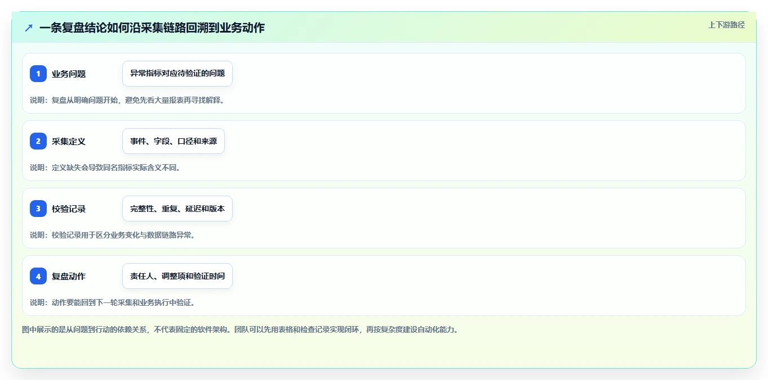Select step badge number 2
768x380 pixels.
point(38,141)
